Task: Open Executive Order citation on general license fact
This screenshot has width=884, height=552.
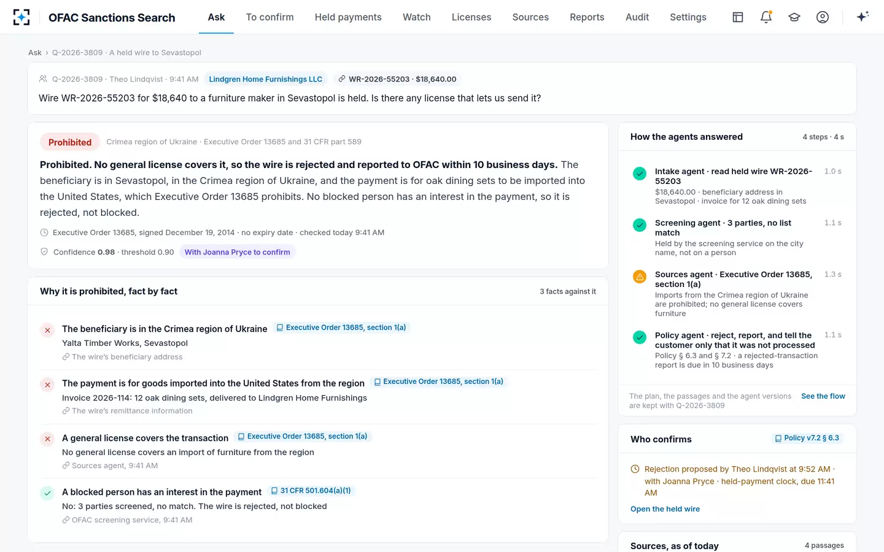Action: coord(303,437)
